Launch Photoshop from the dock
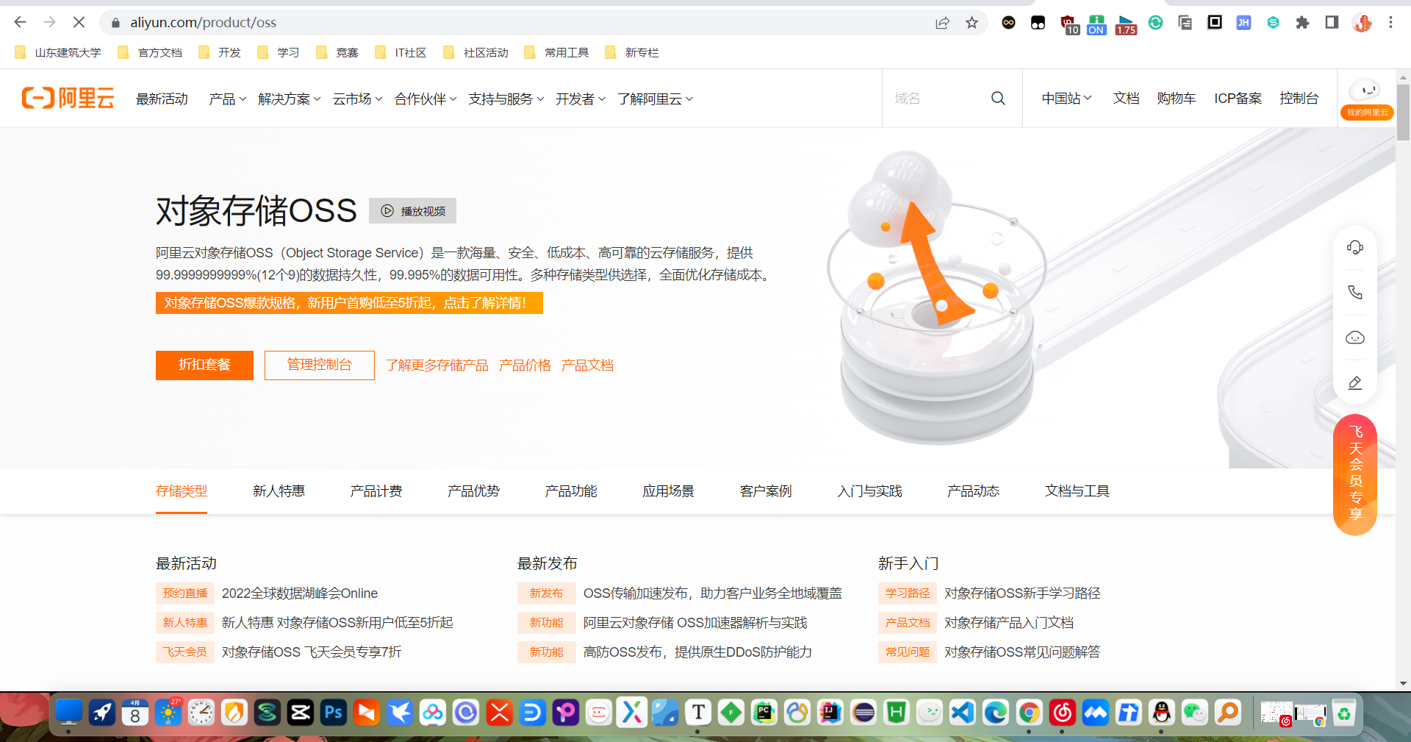Screen dimensions: 1411x742 click(333, 713)
